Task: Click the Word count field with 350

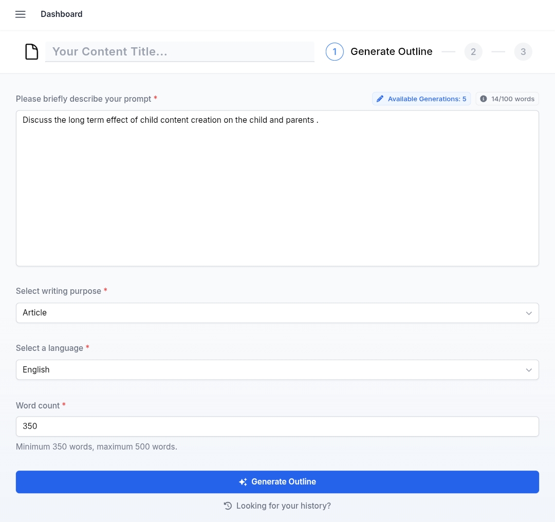Action: click(x=277, y=426)
